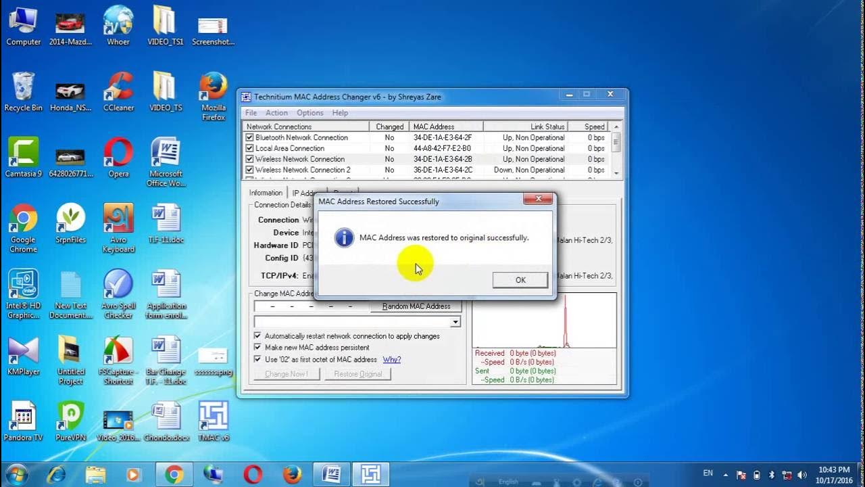
Task: Switch to the IP Address tab
Action: 303,193
